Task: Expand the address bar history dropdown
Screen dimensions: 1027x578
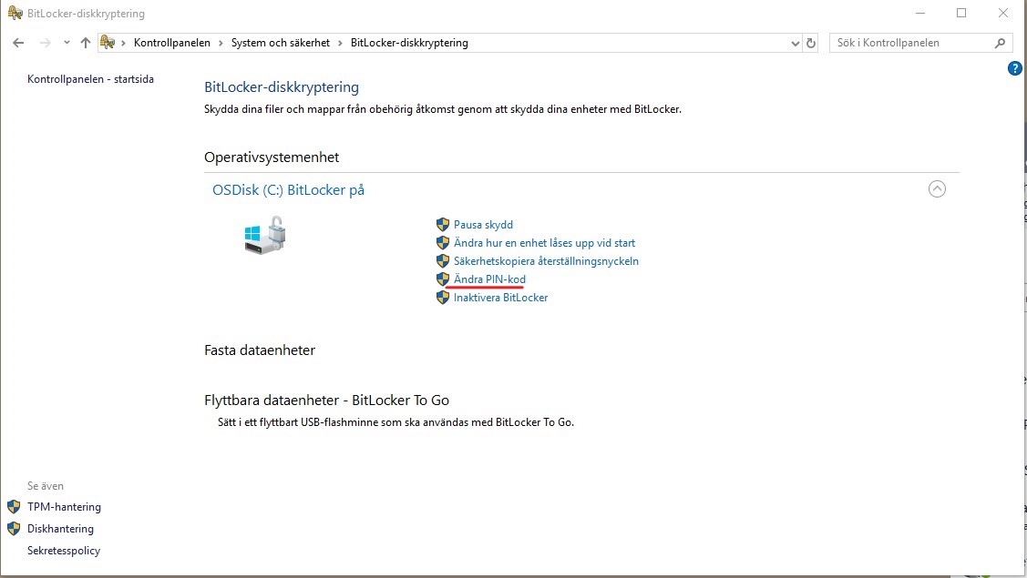Action: point(796,43)
